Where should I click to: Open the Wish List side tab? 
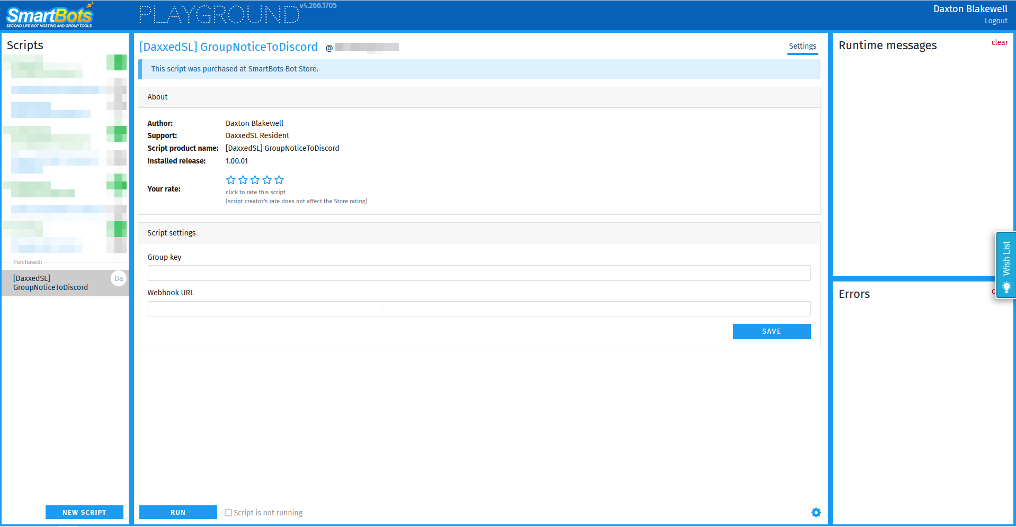click(x=1005, y=265)
